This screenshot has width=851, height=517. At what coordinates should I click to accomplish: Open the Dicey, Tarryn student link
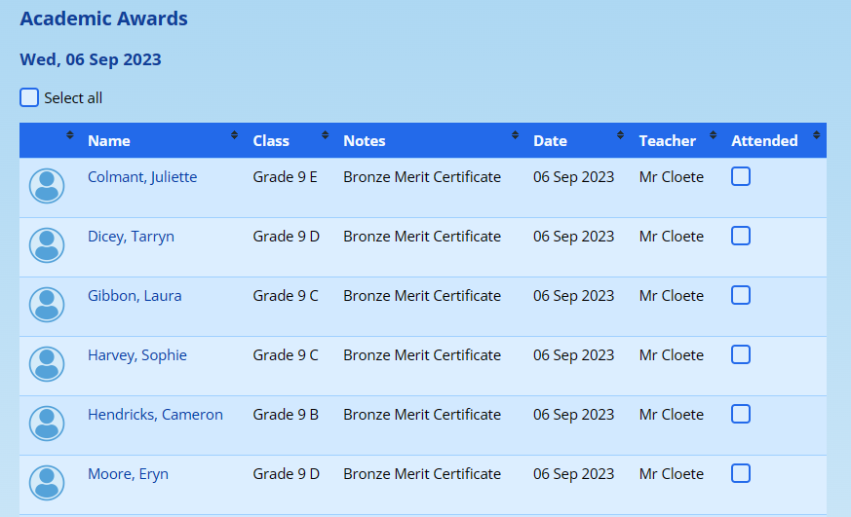tap(131, 237)
